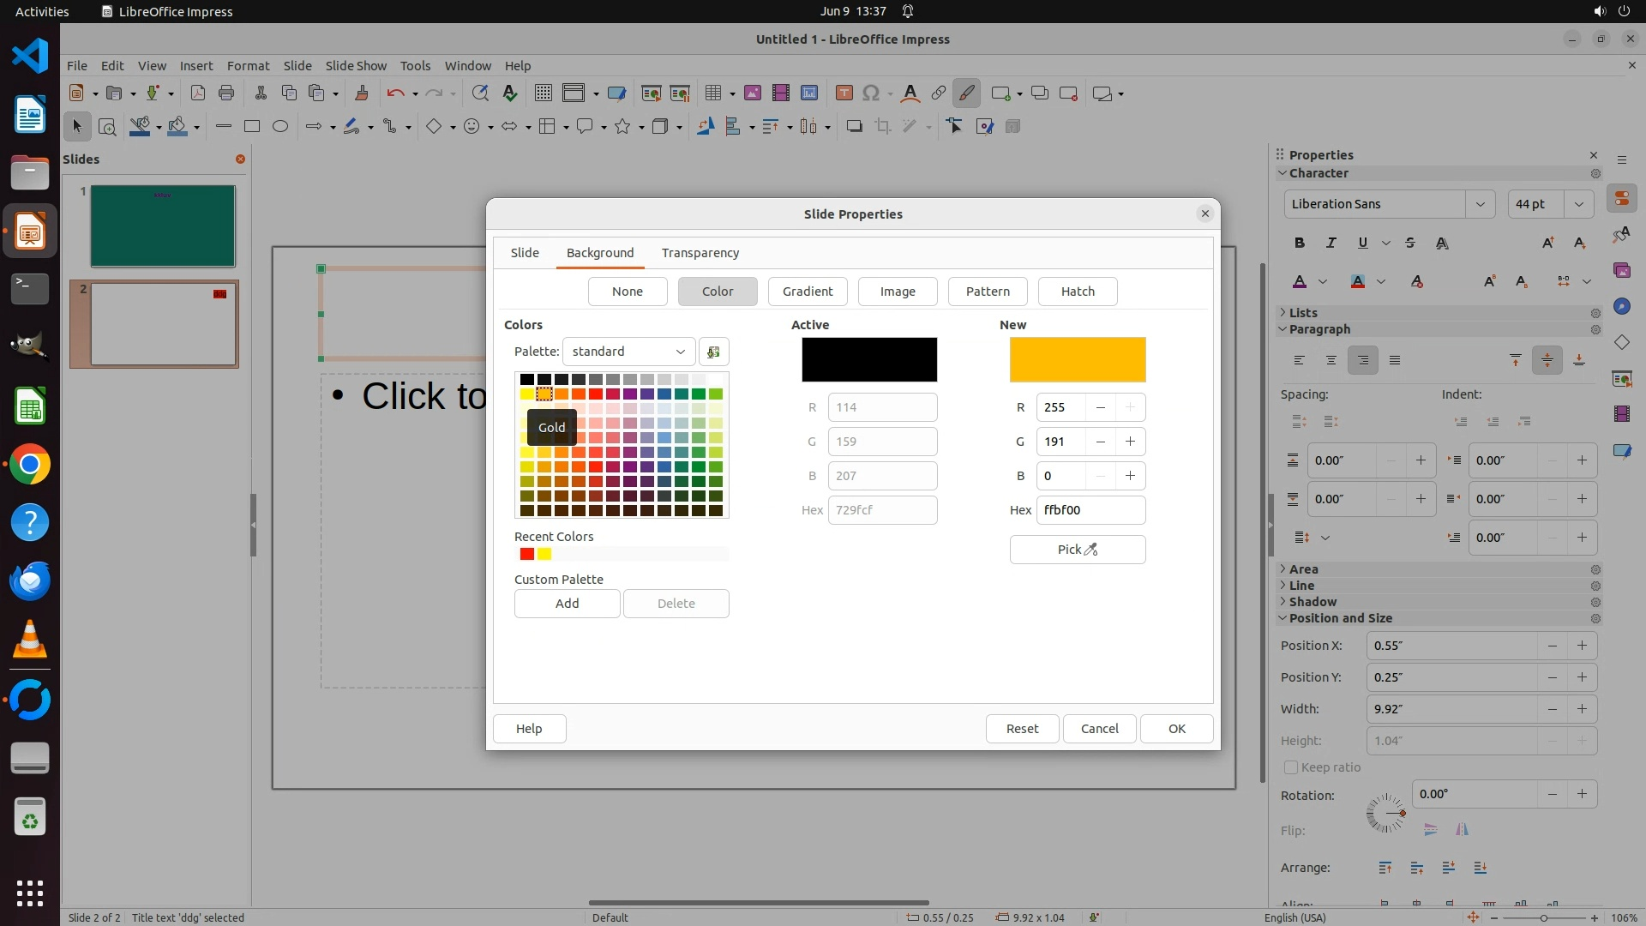Expand the Area section in Properties
This screenshot has height=926, width=1646.
coord(1303,569)
